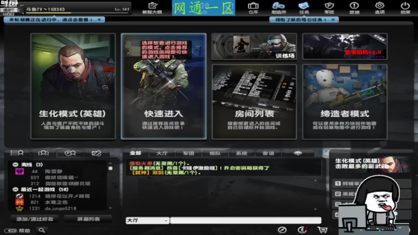
Task: Switch chat to the 系统 tab
Action: pos(241,153)
